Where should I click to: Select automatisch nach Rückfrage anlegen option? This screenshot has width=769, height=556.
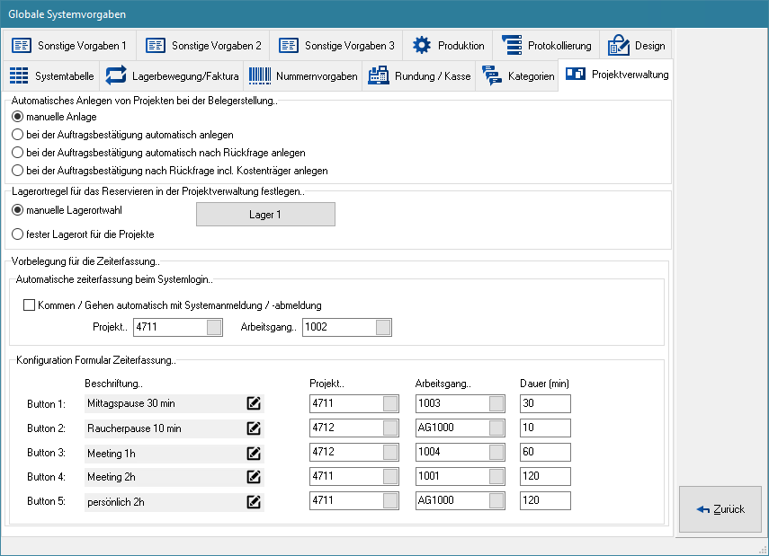click(x=18, y=153)
